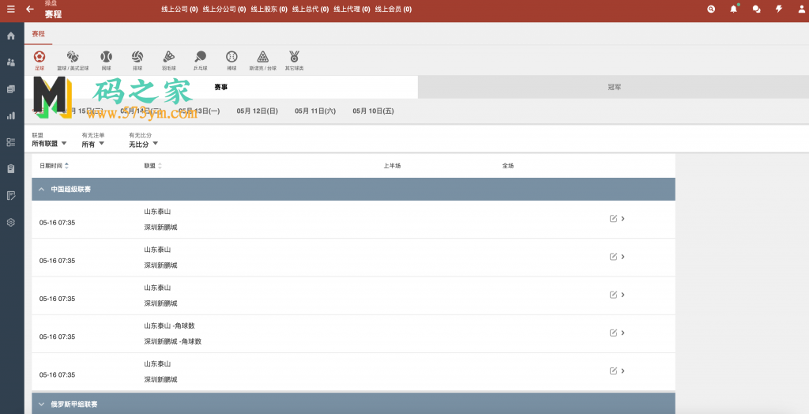The width and height of the screenshot is (809, 414).
Task: Select the table tennis (乒乓球) icon
Action: click(x=200, y=58)
